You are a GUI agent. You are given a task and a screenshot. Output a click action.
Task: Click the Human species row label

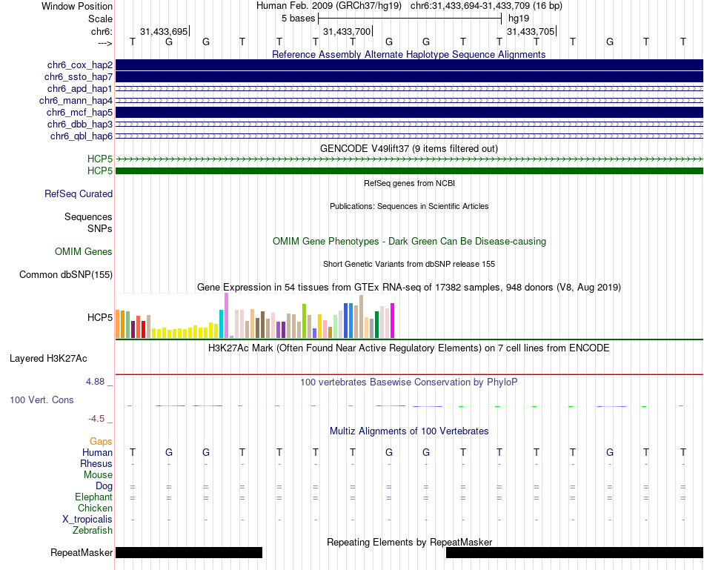[97, 452]
